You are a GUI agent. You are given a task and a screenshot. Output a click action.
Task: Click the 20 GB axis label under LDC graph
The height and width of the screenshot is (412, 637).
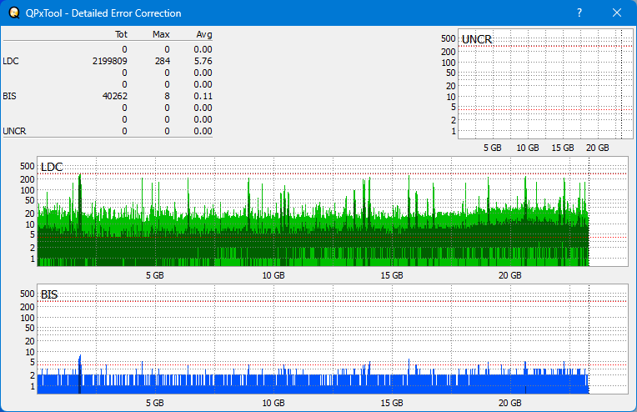[509, 275]
